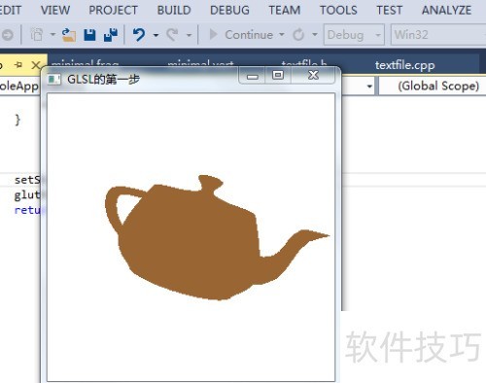This screenshot has height=383, width=486.
Task: Open the TOOLS menu
Action: coord(338,10)
